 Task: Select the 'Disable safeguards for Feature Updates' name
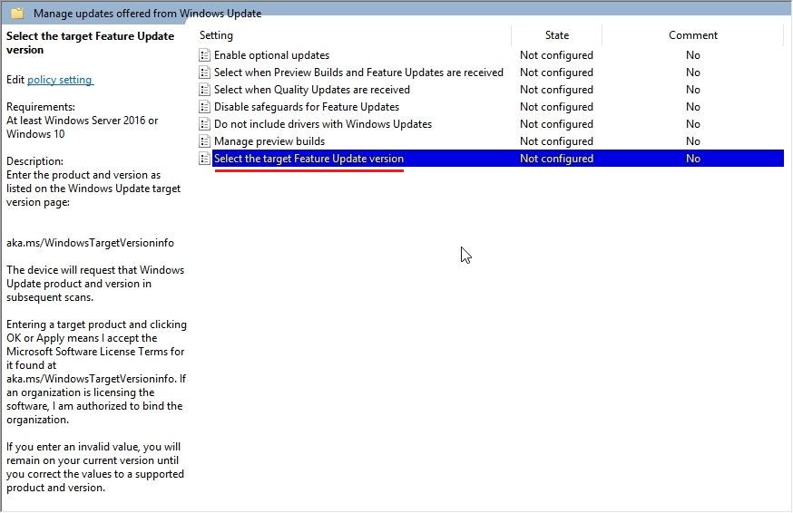pos(306,107)
